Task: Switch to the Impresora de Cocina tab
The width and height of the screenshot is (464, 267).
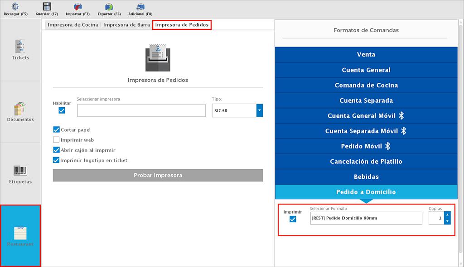Action: pyautogui.click(x=72, y=25)
